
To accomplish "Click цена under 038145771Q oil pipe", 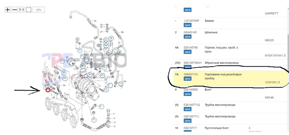I will [188, 109].
